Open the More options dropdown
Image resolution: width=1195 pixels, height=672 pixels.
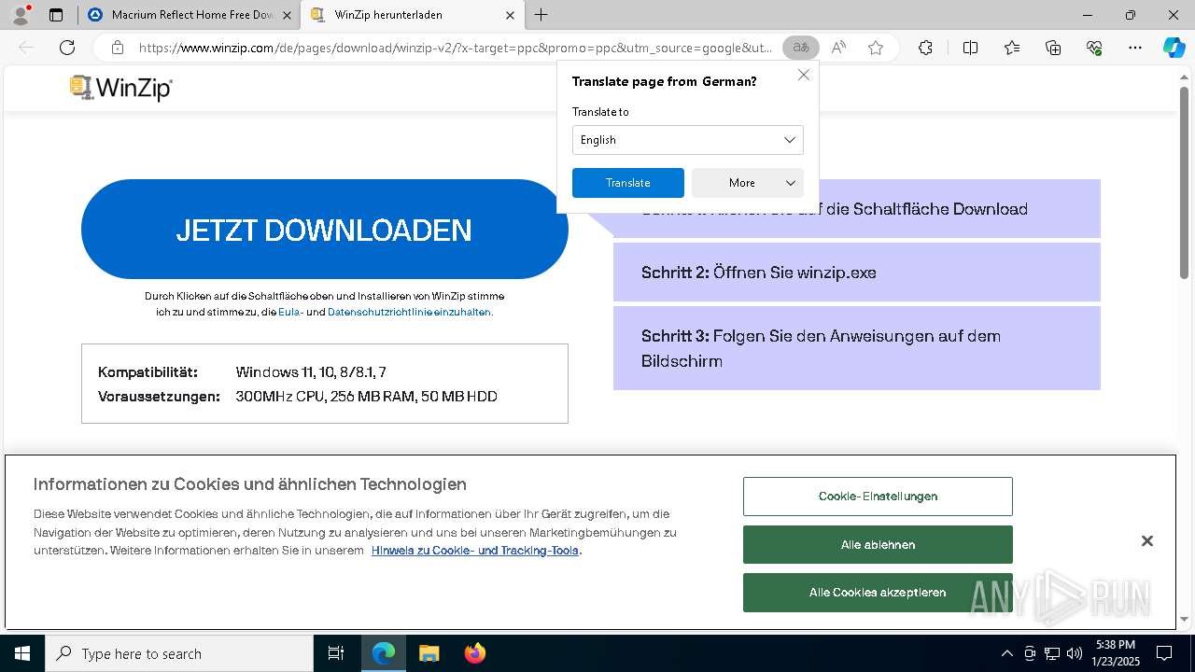748,183
